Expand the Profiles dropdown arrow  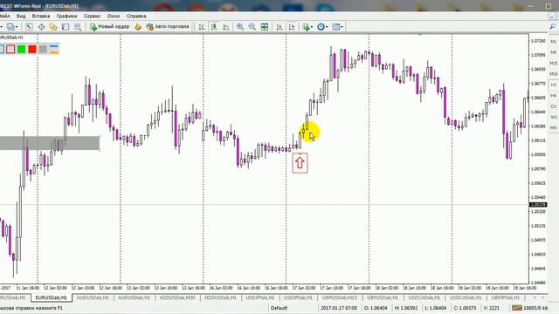17,27
